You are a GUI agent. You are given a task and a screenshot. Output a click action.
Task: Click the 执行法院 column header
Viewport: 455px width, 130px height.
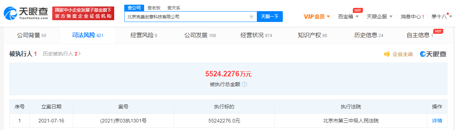pyautogui.click(x=351, y=107)
